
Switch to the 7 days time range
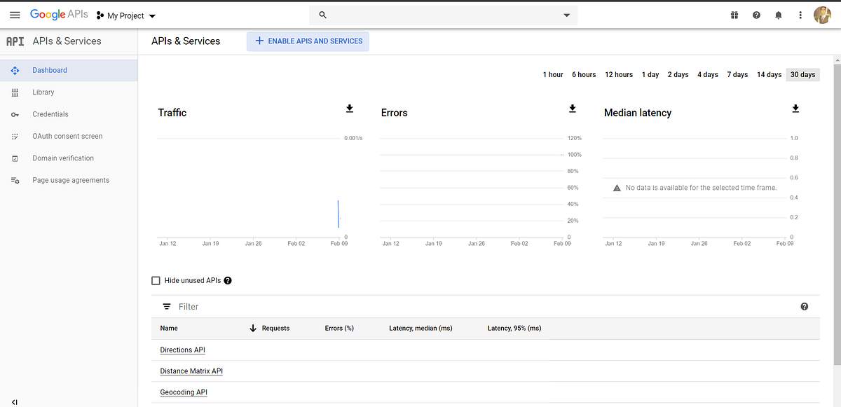pos(737,74)
